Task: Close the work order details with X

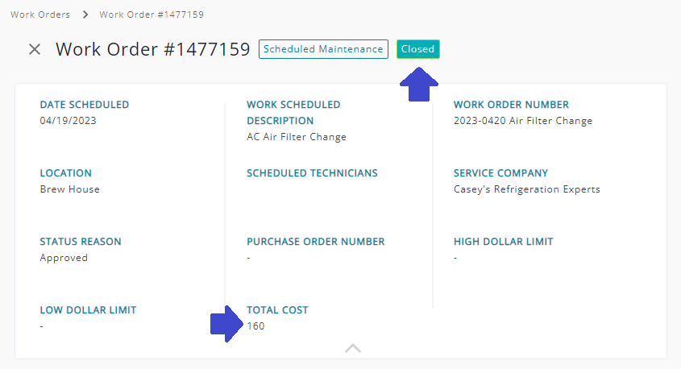Action: 35,49
